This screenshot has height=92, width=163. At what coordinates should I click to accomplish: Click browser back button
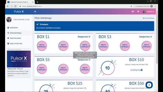(8, 6)
